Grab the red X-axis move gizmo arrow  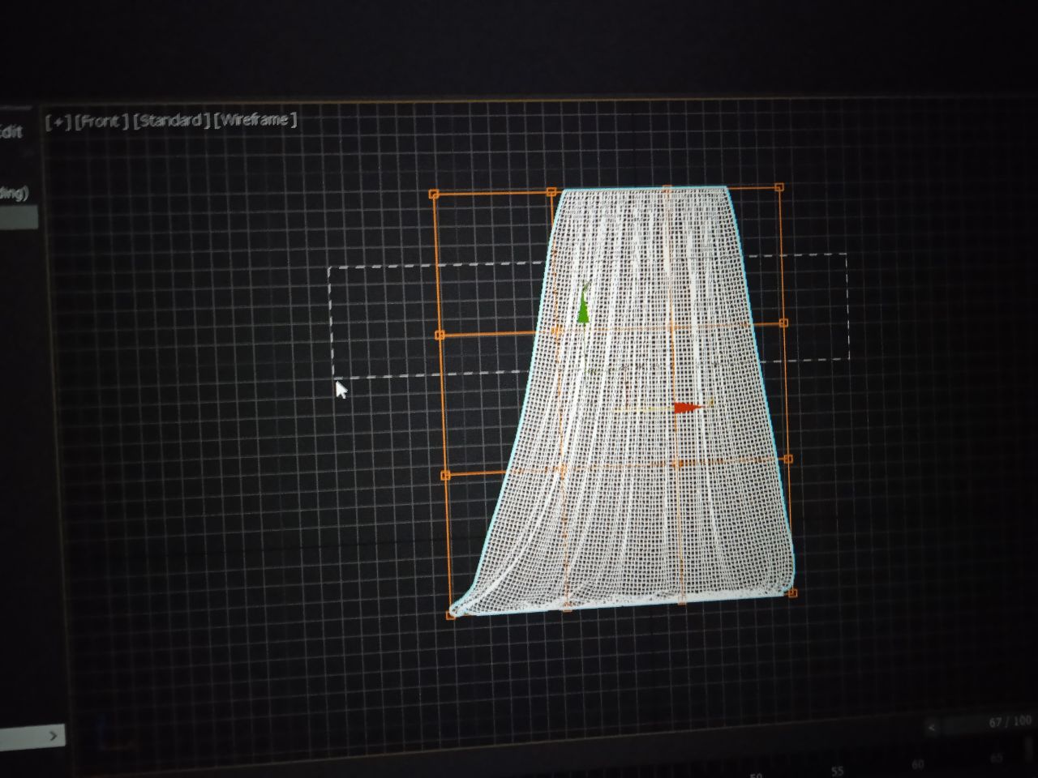(688, 408)
